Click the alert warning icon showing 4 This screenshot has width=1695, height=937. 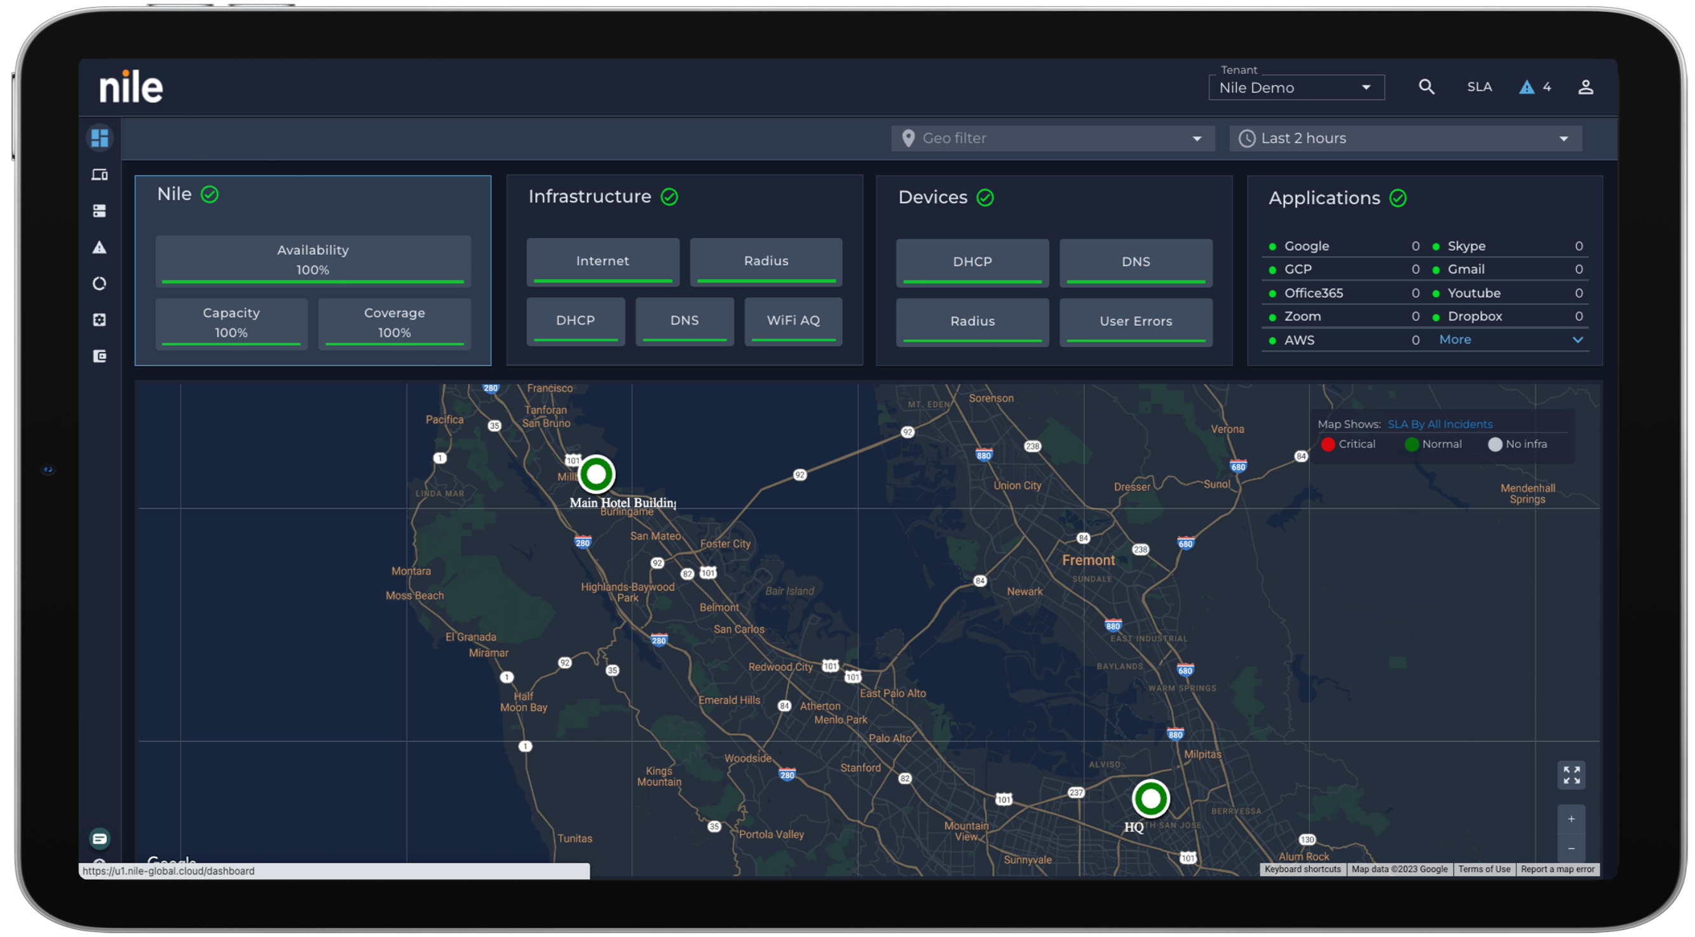(x=1527, y=87)
